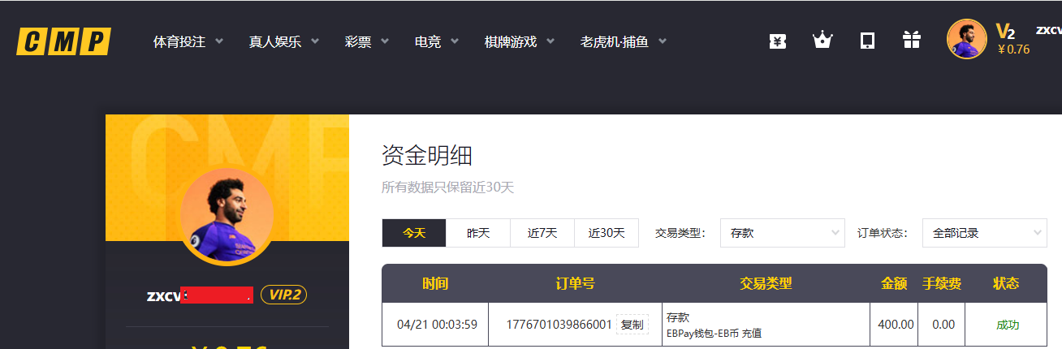Click the 状态 column header
1062x349 pixels.
click(1006, 283)
